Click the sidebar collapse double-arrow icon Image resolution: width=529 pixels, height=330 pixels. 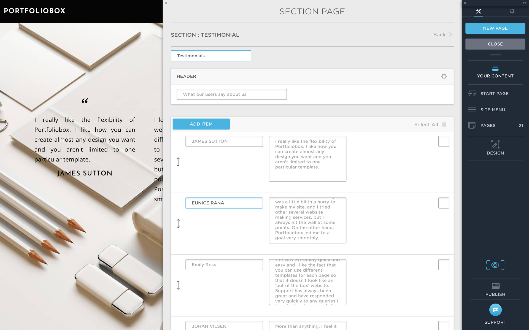[524, 3]
